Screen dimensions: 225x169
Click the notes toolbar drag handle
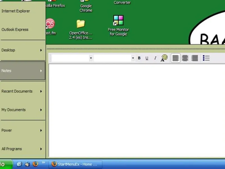coord(50,58)
